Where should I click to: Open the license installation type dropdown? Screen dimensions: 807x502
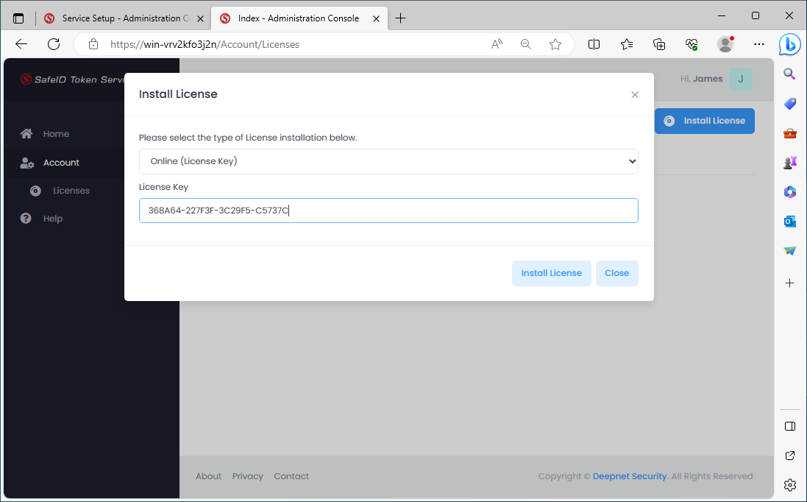[x=388, y=161]
